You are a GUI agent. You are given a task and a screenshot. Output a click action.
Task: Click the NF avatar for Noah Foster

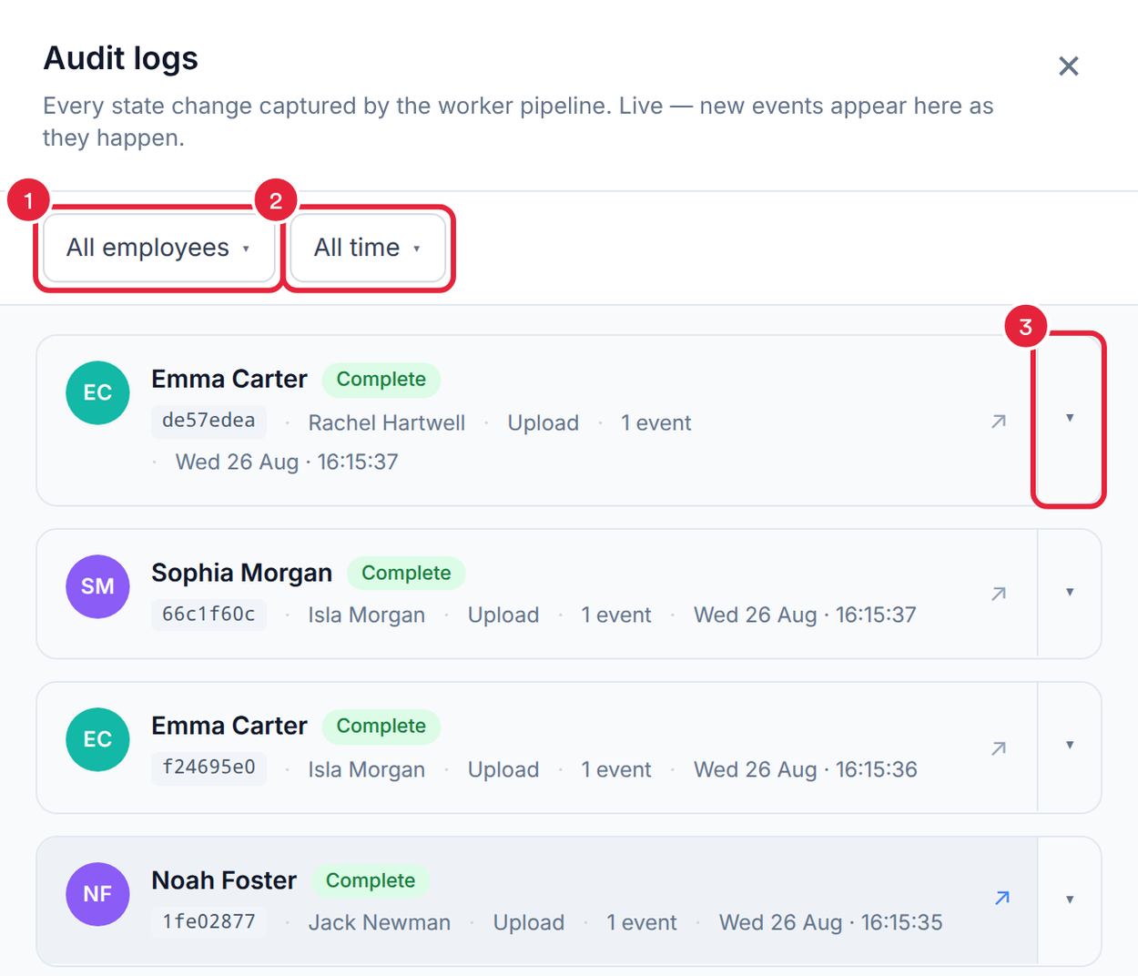(97, 894)
